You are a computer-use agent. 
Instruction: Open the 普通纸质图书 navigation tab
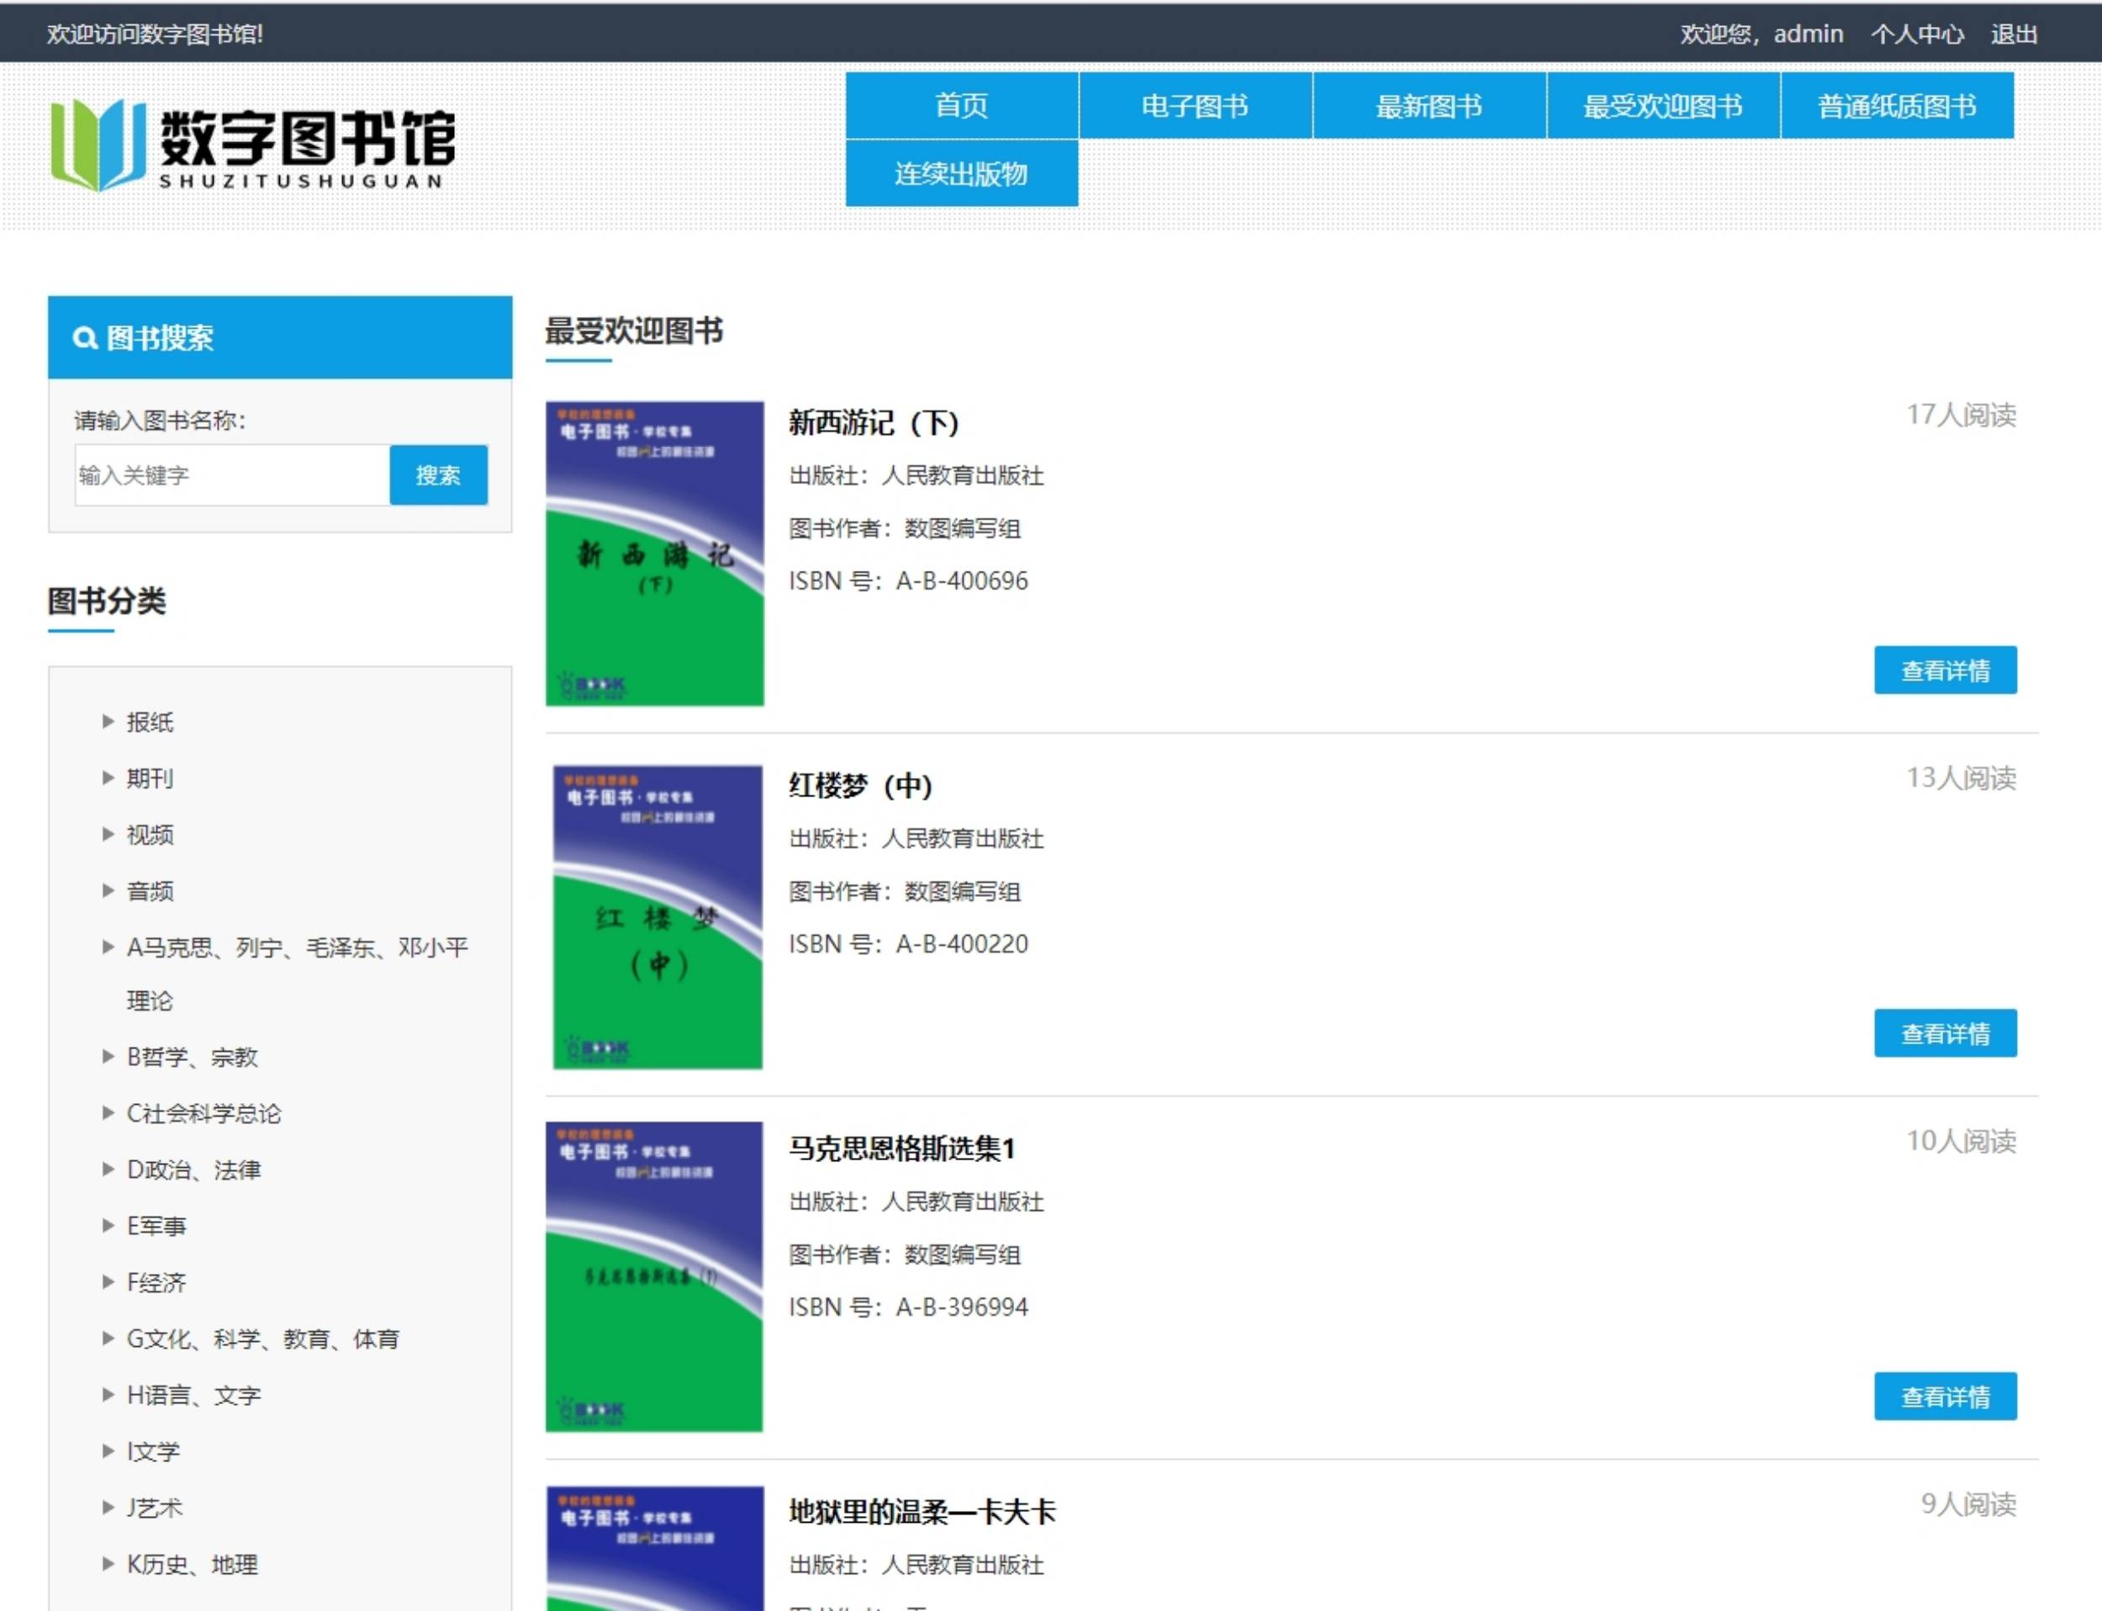click(x=1897, y=105)
